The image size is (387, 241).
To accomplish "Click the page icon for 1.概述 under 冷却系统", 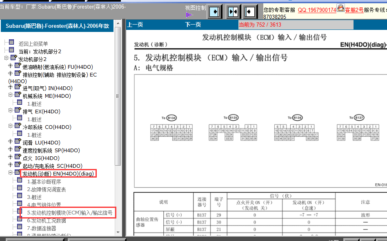I will coord(20,133).
